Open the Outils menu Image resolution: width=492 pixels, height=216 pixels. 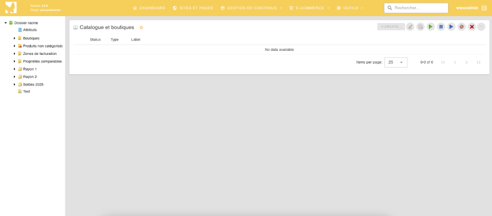click(x=350, y=8)
